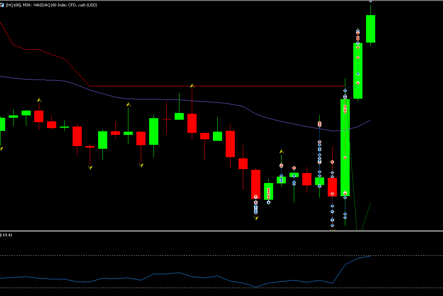Click the NASDAQ100 Index CFD chart title text
The width and height of the screenshot is (443, 296).
[65, 5]
